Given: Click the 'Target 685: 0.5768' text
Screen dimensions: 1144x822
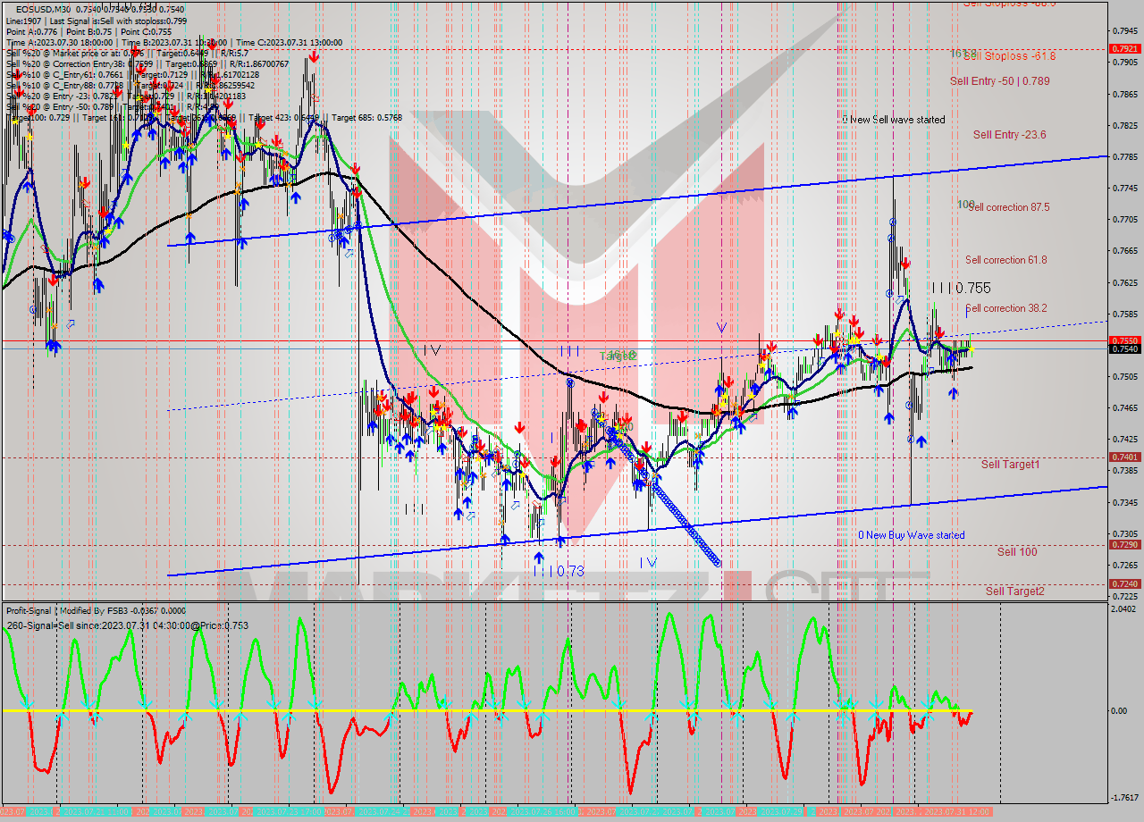Looking at the screenshot, I should [366, 117].
